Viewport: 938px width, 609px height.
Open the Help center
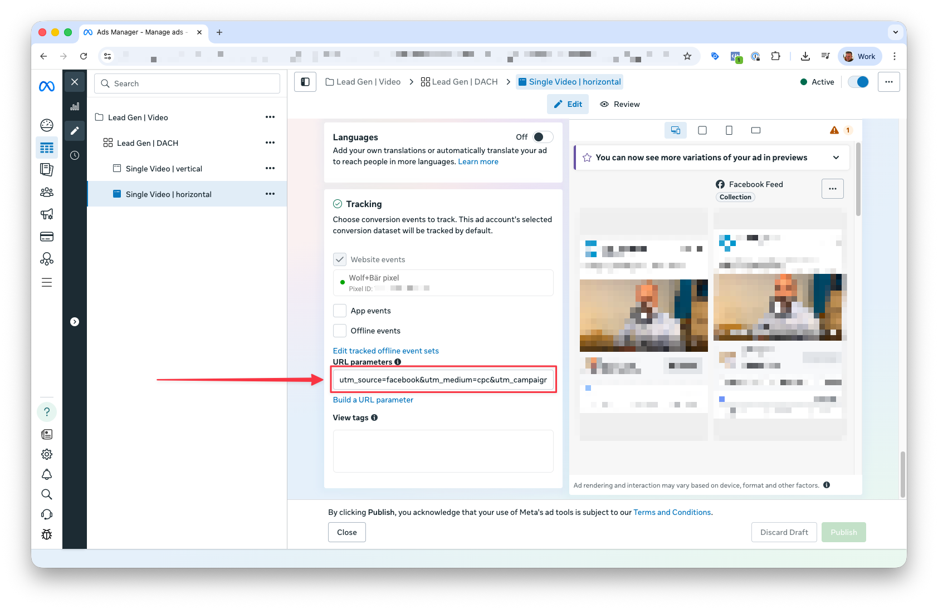tap(47, 411)
